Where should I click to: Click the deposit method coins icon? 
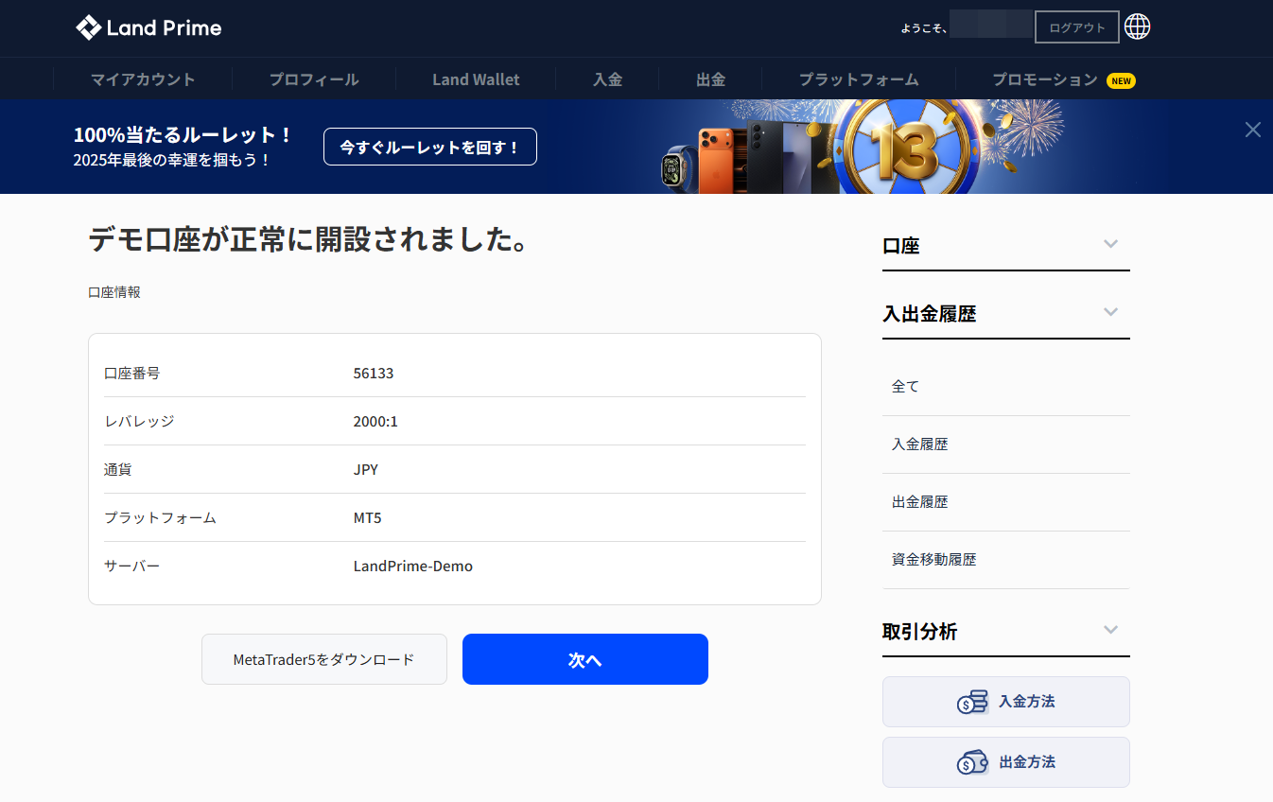pyautogui.click(x=972, y=702)
